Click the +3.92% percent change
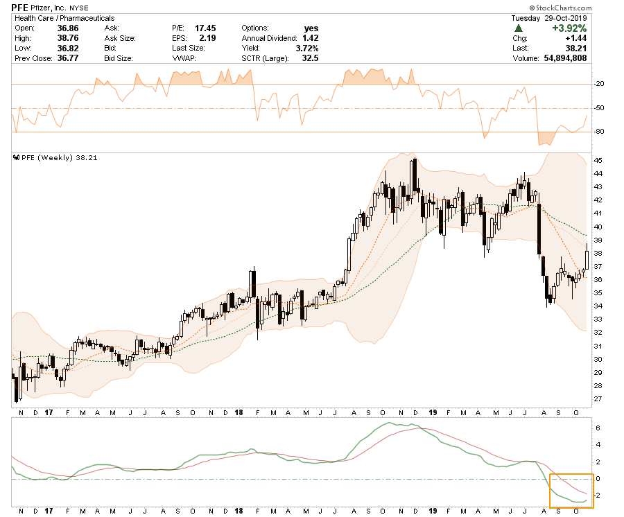The image size is (624, 517). coord(569,28)
